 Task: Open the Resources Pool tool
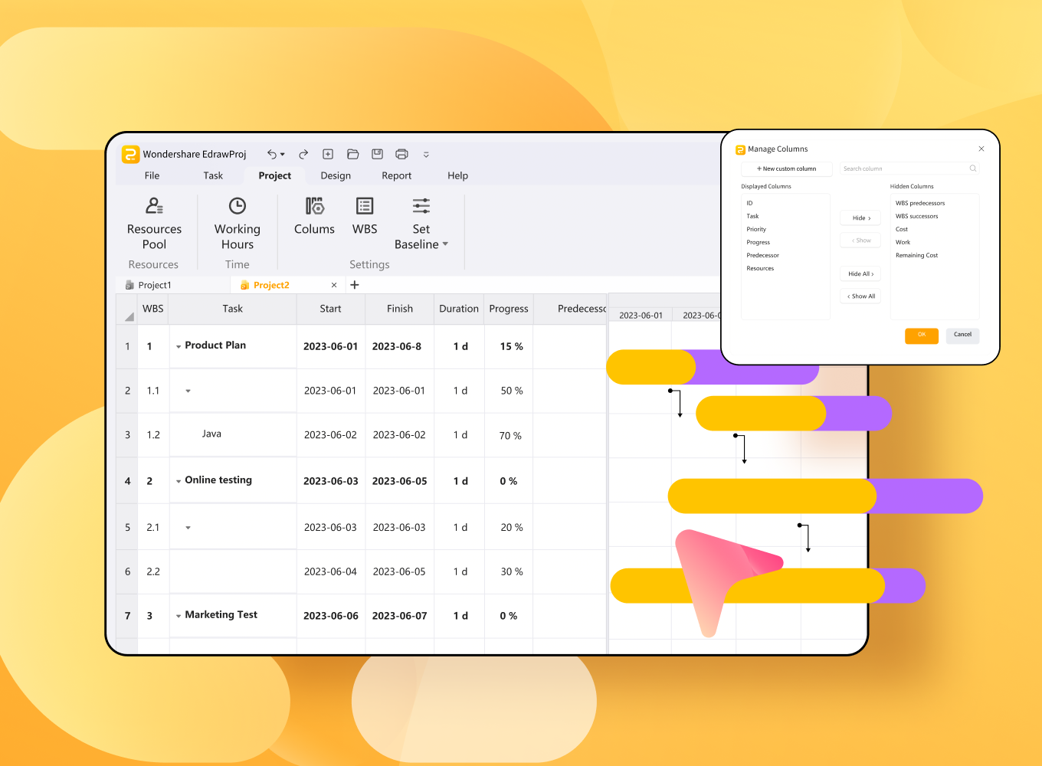[154, 224]
